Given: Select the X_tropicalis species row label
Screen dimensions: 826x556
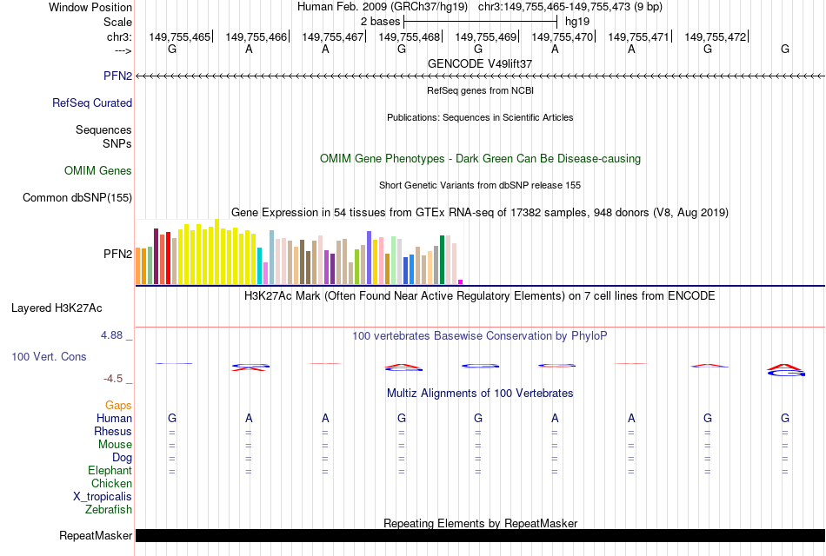Looking at the screenshot, I should point(103,497).
